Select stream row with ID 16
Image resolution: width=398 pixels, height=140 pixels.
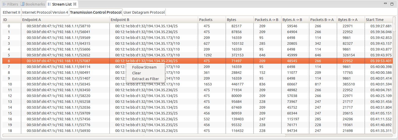(x=58, y=119)
